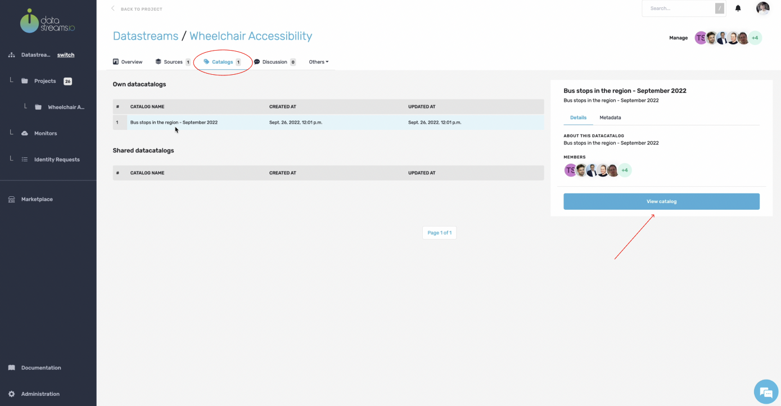Viewport: 781px width, 406px height.
Task: Click the View catalog button
Action: tap(661, 201)
